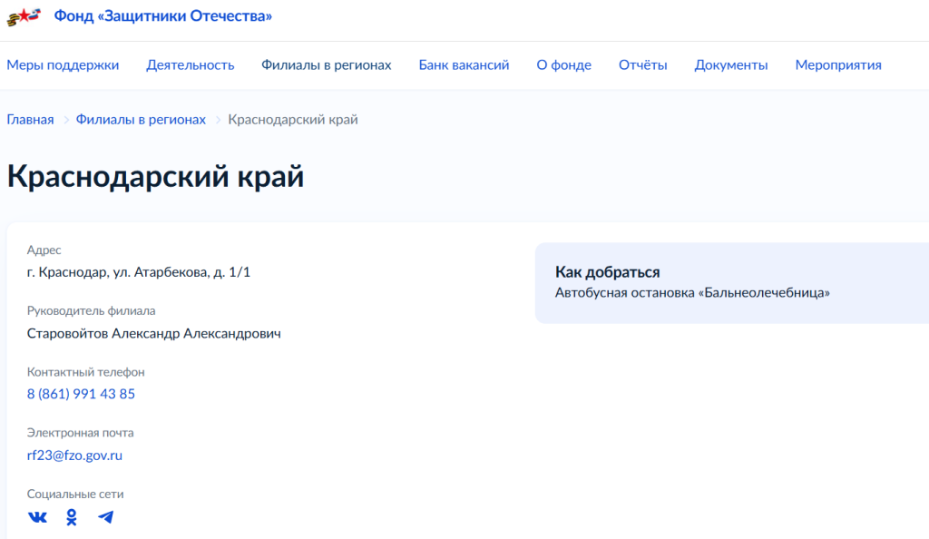Navigate to О фонде menu item
The height and width of the screenshot is (539, 929).
[x=563, y=65]
